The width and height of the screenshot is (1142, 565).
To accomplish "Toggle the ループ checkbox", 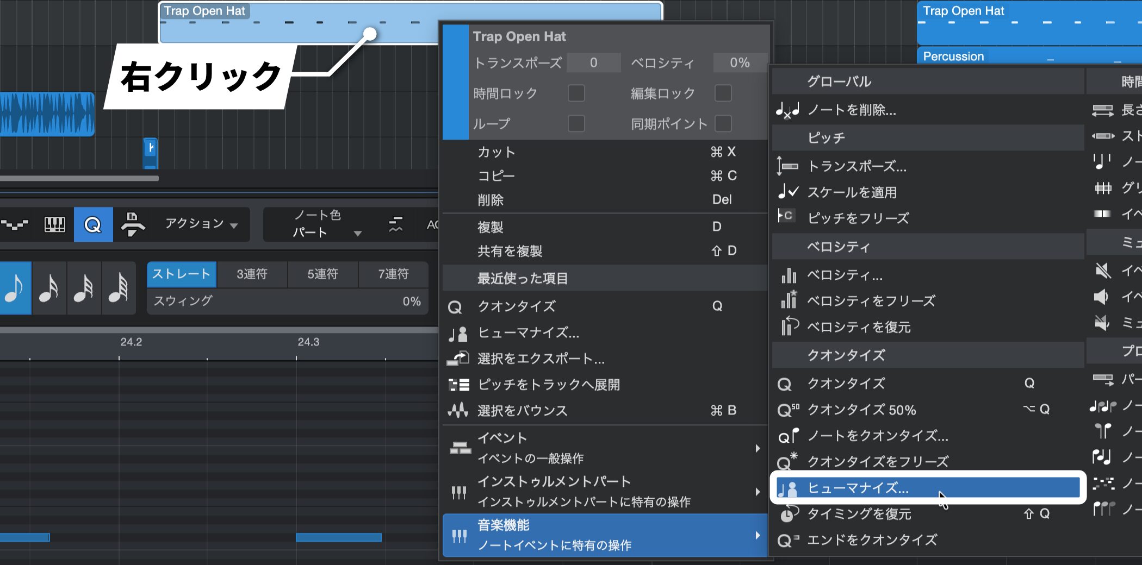I will click(x=576, y=123).
